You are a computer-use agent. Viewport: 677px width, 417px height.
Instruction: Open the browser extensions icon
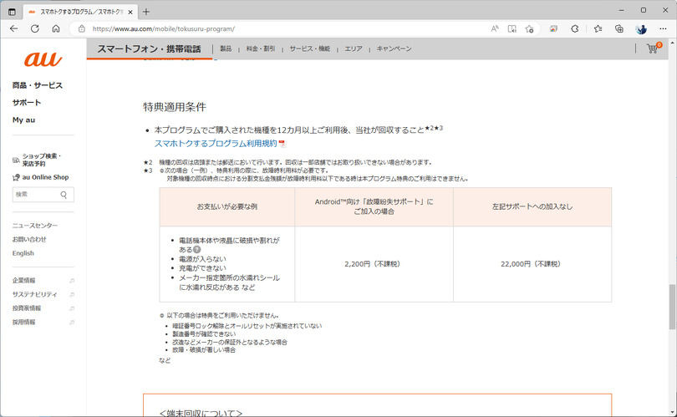click(575, 29)
